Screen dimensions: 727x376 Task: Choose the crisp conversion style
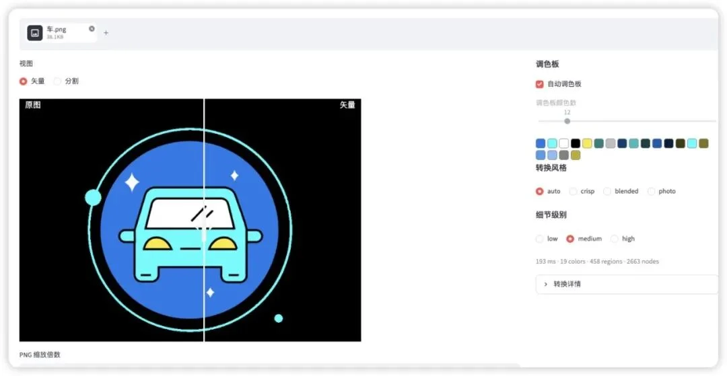[x=573, y=191]
